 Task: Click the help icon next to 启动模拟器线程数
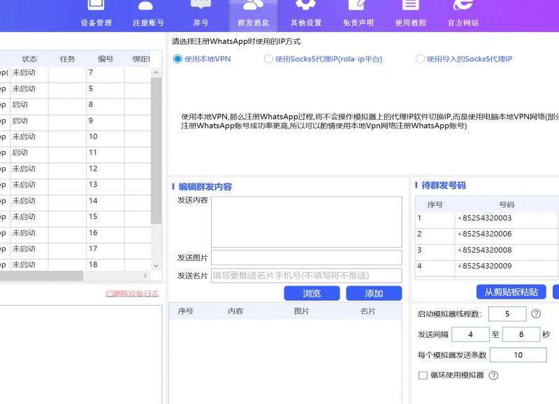pos(535,313)
